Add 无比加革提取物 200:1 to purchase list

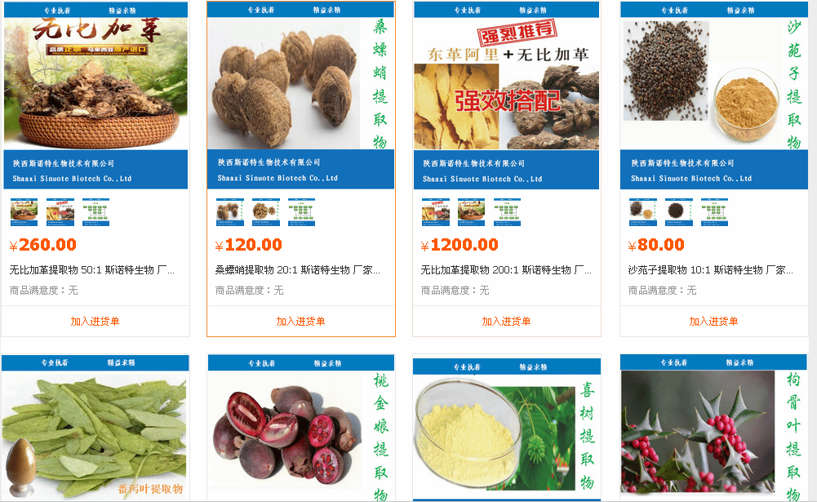click(506, 321)
